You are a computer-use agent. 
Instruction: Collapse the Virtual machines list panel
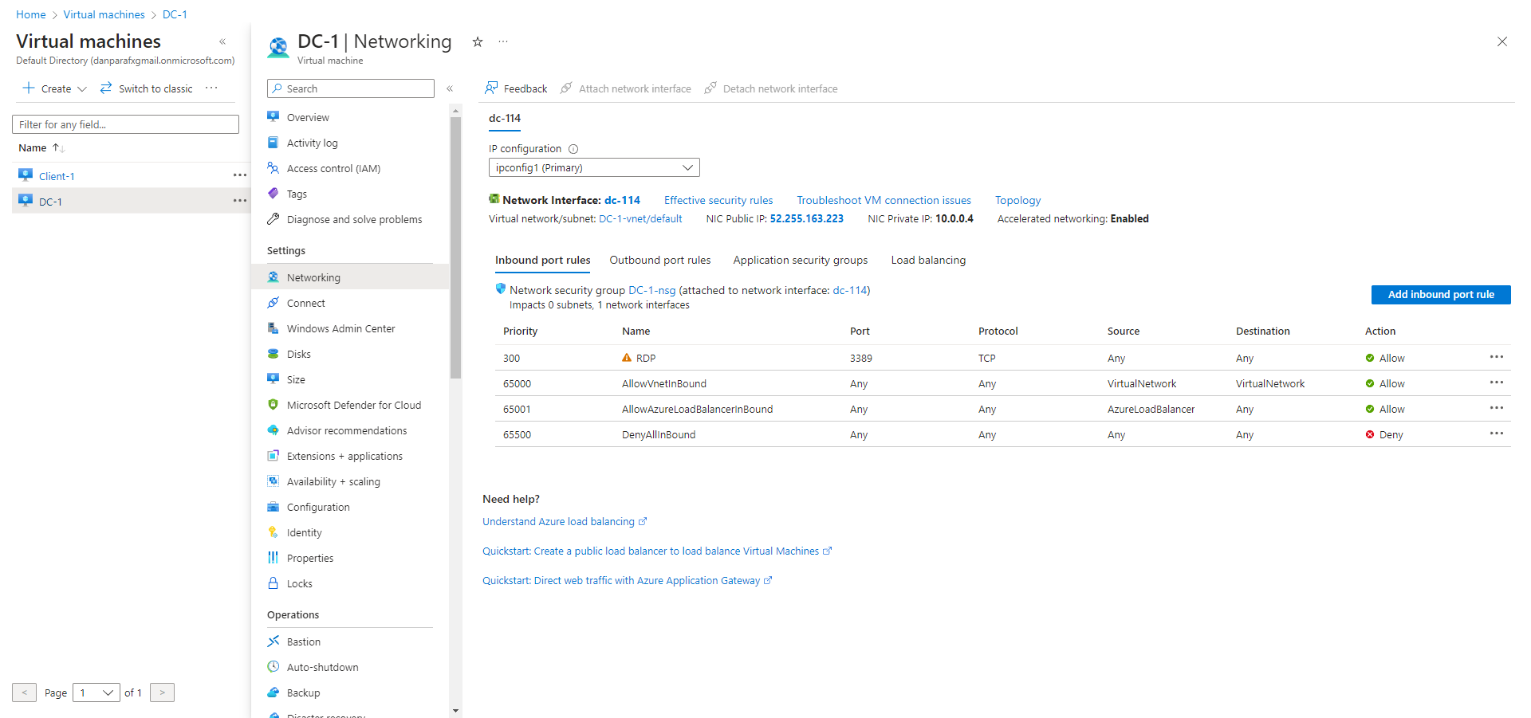click(222, 41)
